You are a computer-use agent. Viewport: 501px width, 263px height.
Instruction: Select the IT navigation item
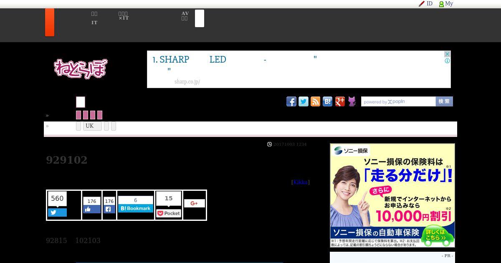pyautogui.click(x=94, y=23)
